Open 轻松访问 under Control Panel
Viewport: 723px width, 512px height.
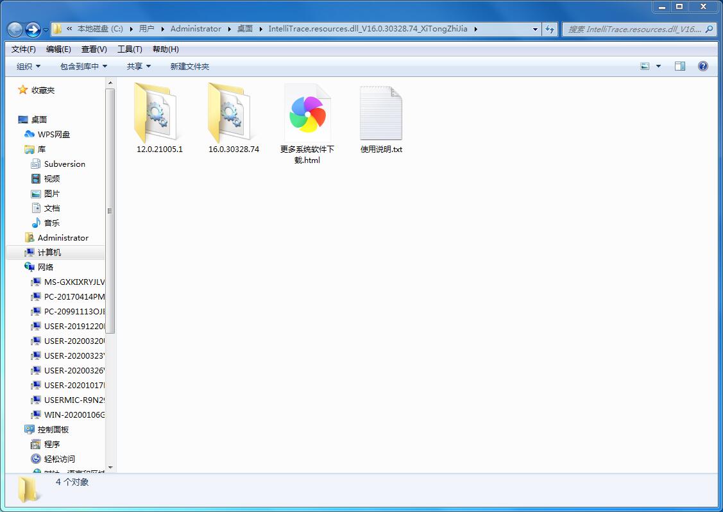59,459
